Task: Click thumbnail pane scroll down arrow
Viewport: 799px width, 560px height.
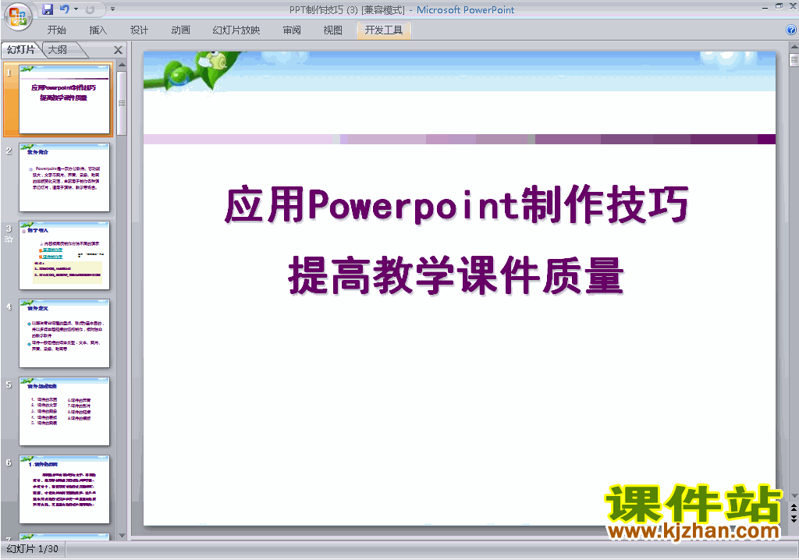Action: pyautogui.click(x=122, y=536)
